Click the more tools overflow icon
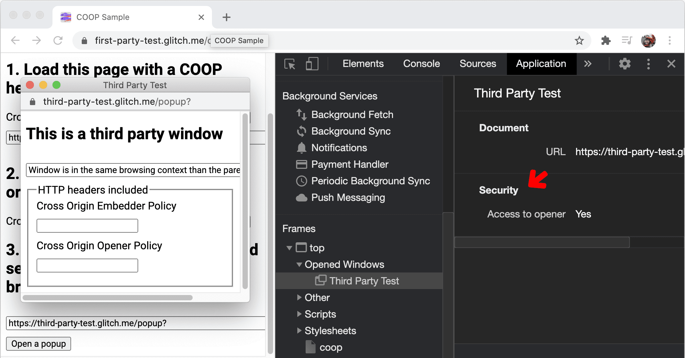685x358 pixels. click(588, 63)
